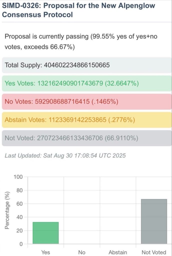The image size is (172, 256).
Task: Click the 60 tick on y-axis
Action: [x=19, y=204]
